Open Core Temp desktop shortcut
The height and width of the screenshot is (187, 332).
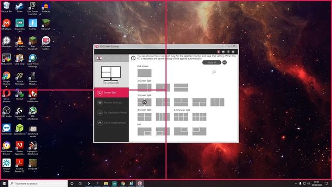tap(20, 60)
